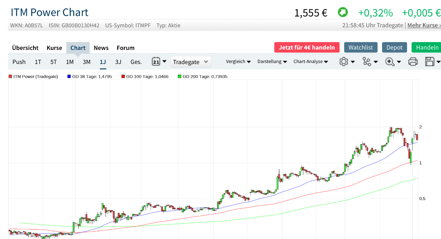Click the drawing tools node icon
The height and width of the screenshot is (239, 441).
click(x=367, y=62)
